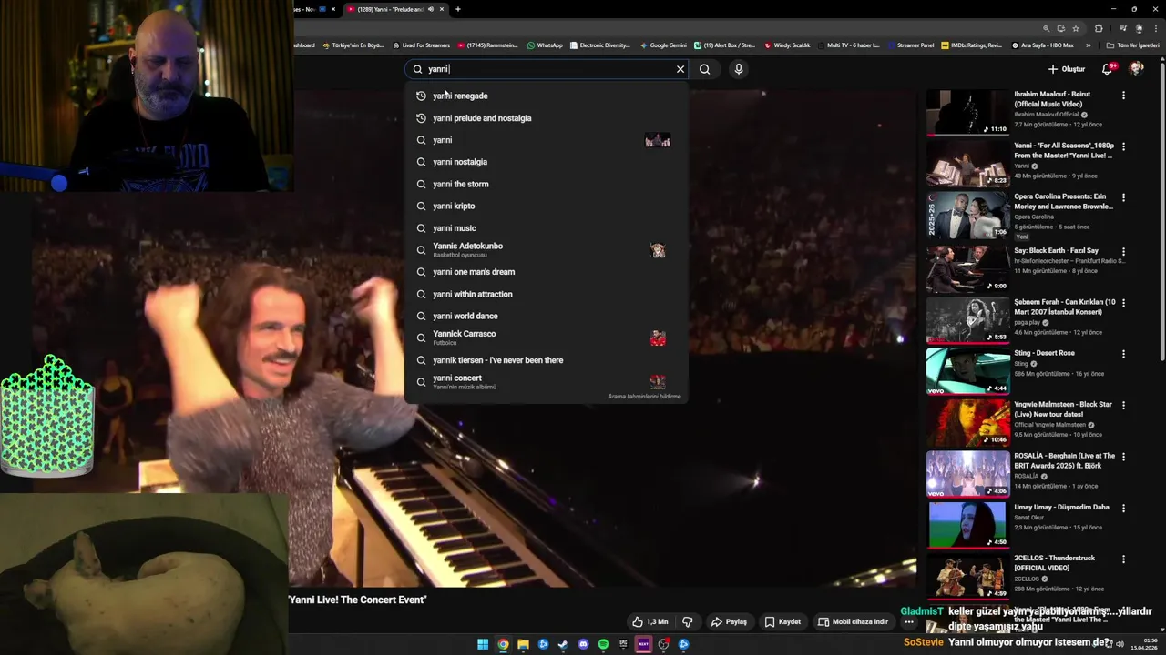Click the search magnifier button
The height and width of the screenshot is (655, 1166).
(704, 69)
